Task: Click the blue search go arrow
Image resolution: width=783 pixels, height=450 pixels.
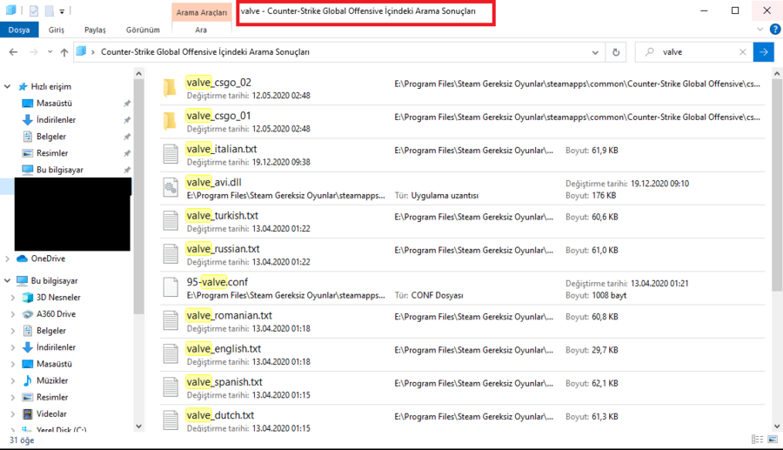Action: (x=763, y=52)
